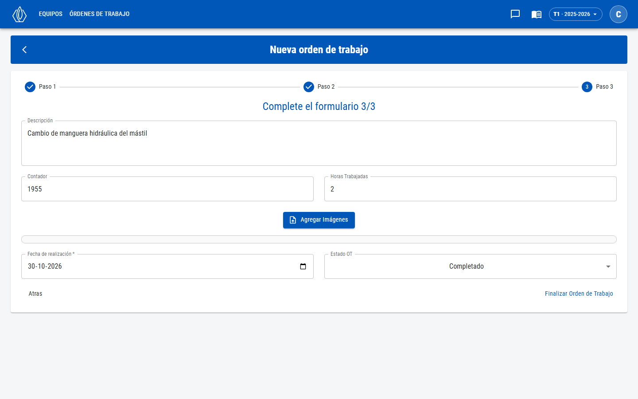Click the Horas Trabajadas input field
638x399 pixels.
pyautogui.click(x=471, y=189)
